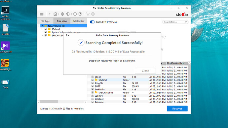This screenshot has width=228, height=128.
Task: Select the $Extend folder icon in file list
Action: pos(96,80)
